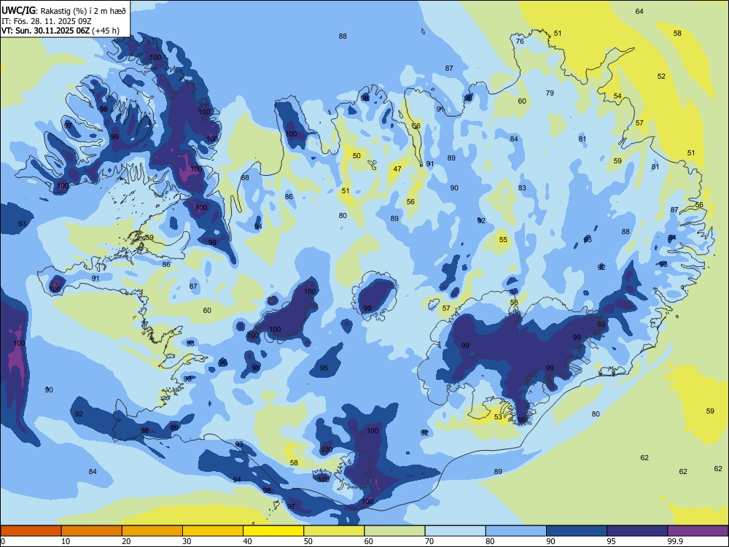Click the humidity value "47" on the map
Viewport: 729px width, 547px height.
(397, 169)
